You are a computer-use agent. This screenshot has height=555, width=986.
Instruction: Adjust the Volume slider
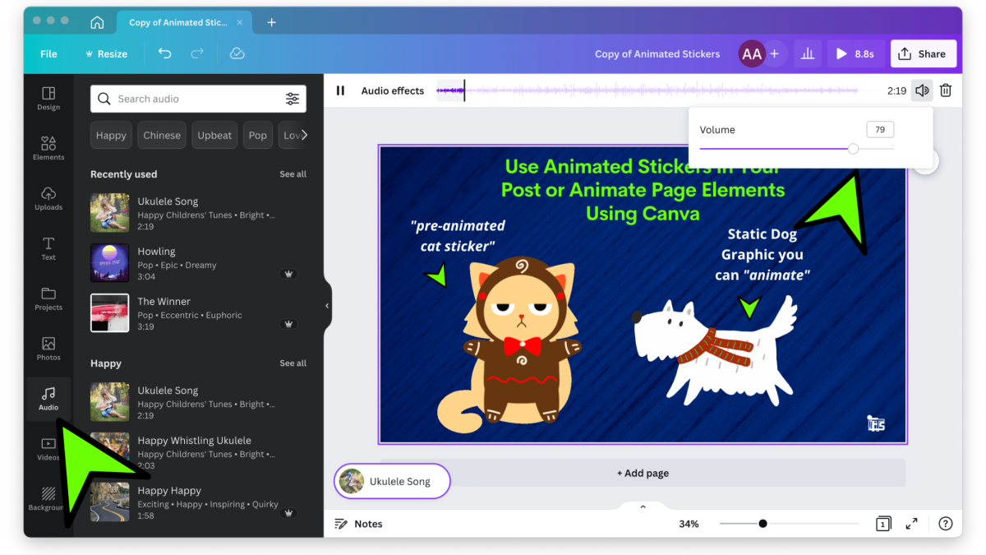click(853, 149)
